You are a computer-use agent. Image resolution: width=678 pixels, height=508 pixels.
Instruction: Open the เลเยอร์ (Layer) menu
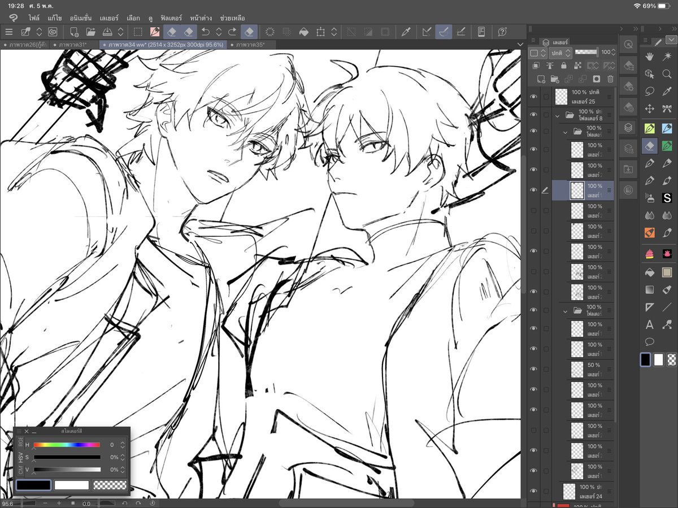108,18
